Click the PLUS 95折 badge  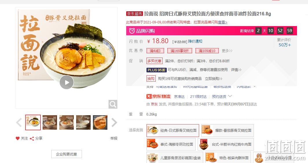click(156, 70)
